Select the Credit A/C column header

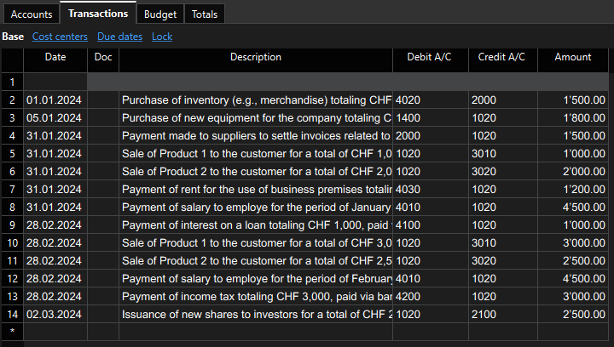(503, 57)
